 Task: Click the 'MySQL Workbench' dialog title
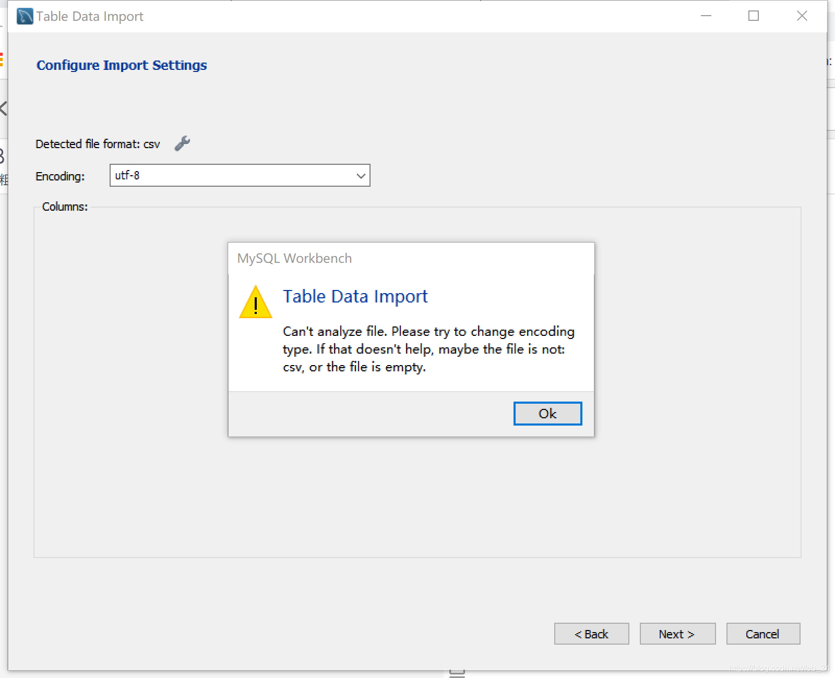(294, 258)
